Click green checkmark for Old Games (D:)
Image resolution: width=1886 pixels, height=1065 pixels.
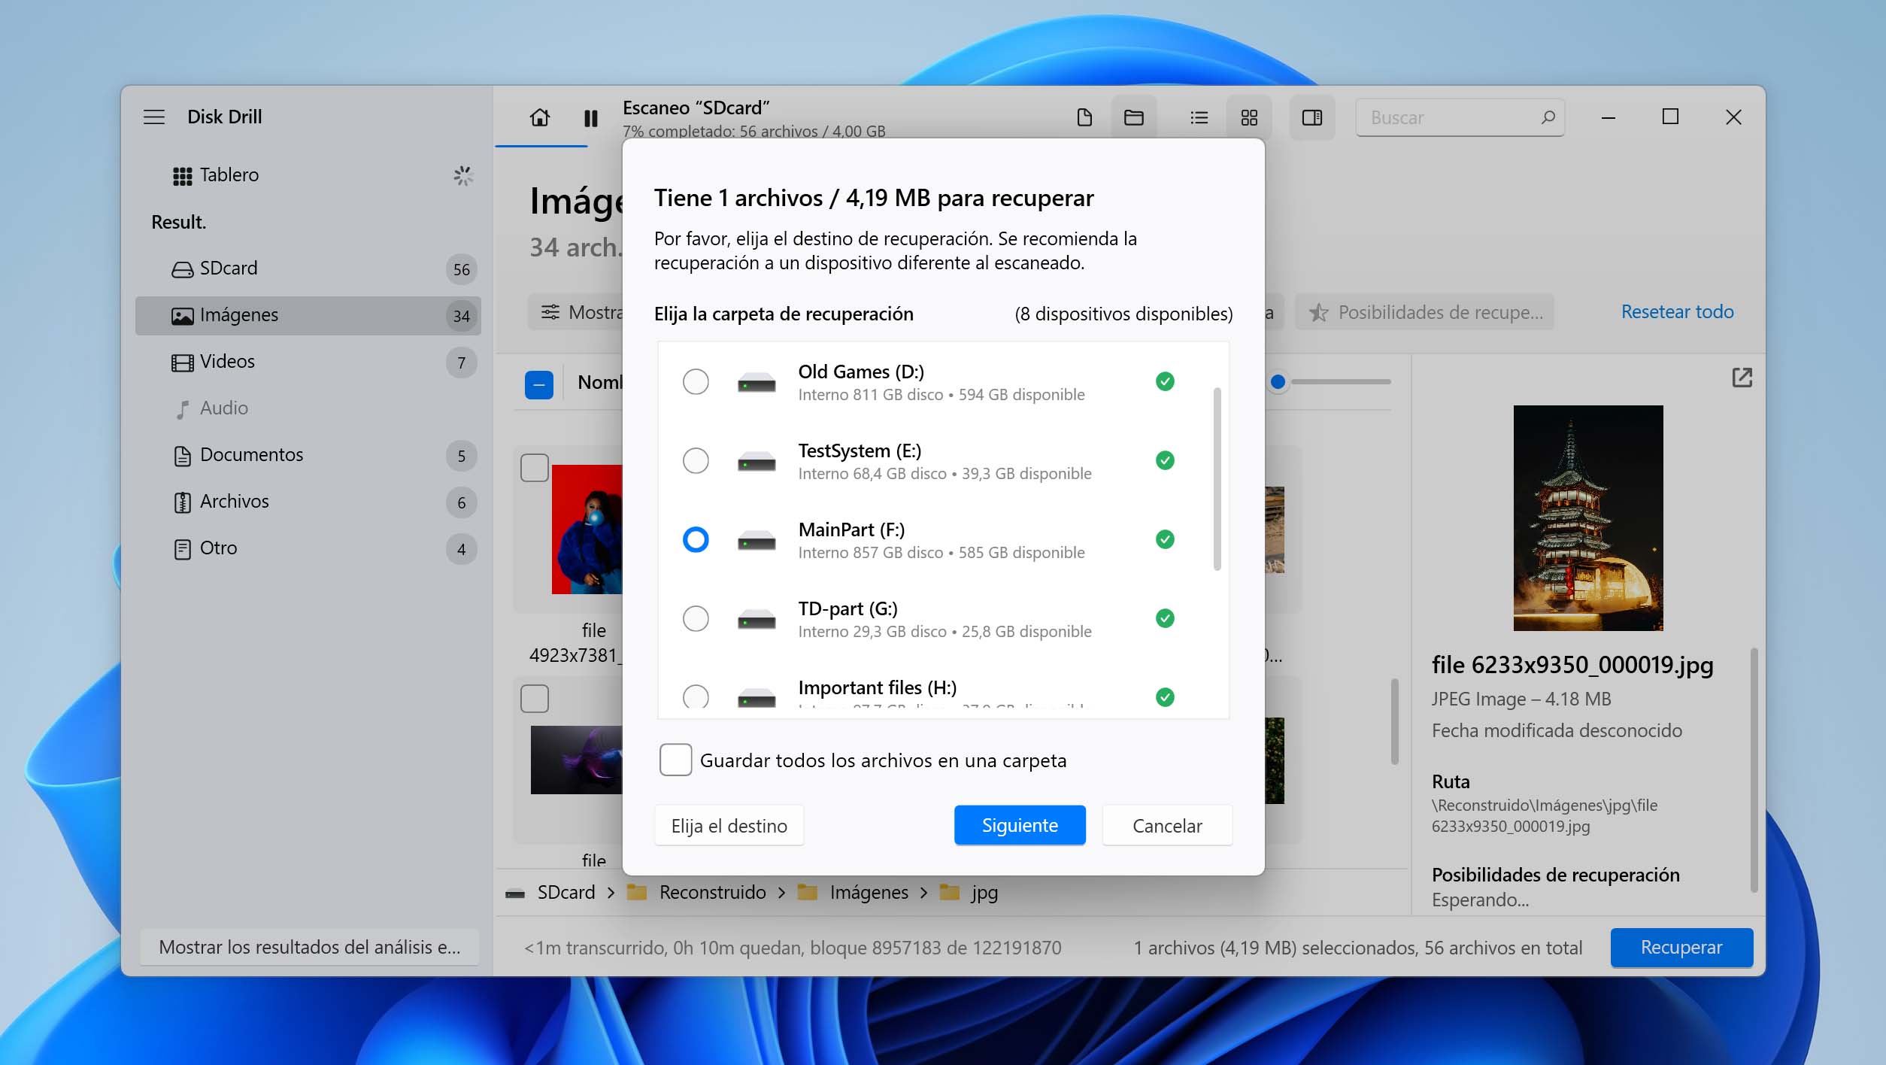(x=1165, y=381)
